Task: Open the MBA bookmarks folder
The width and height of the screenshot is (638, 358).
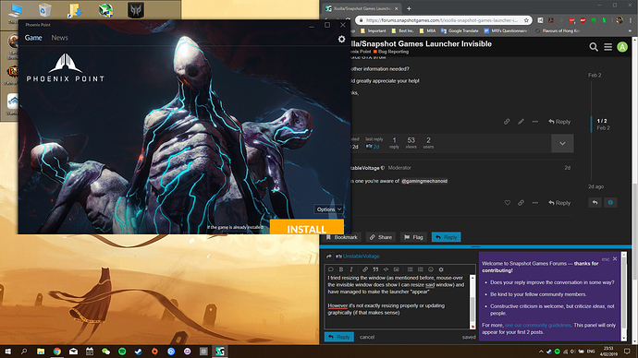Action: pos(427,30)
